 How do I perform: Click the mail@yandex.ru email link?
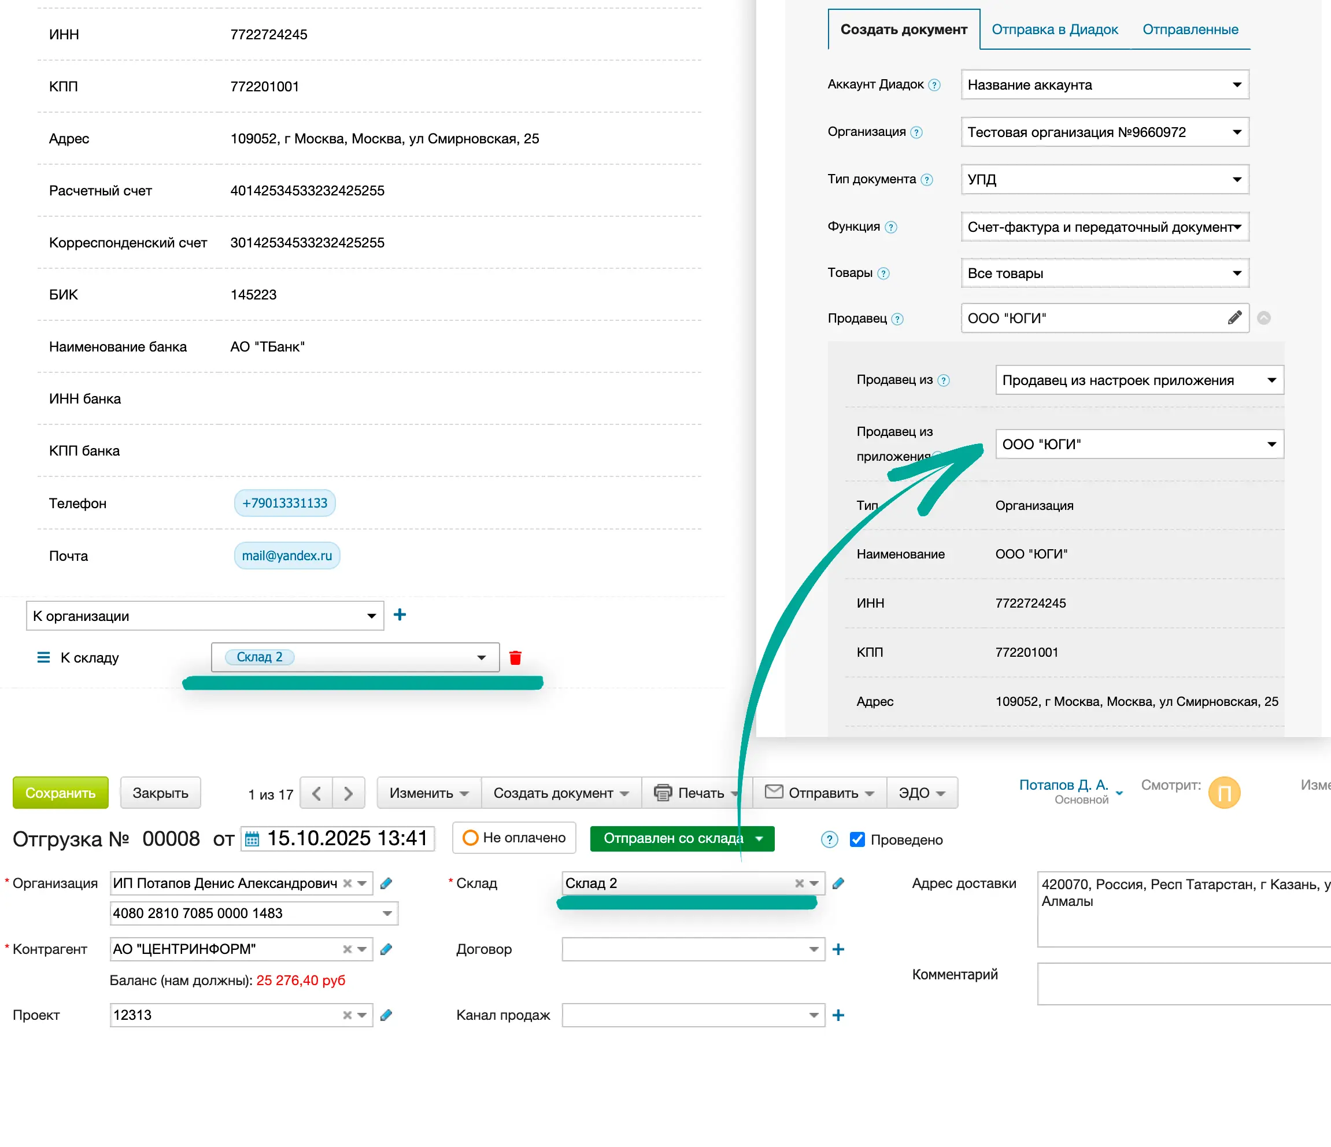tap(287, 556)
